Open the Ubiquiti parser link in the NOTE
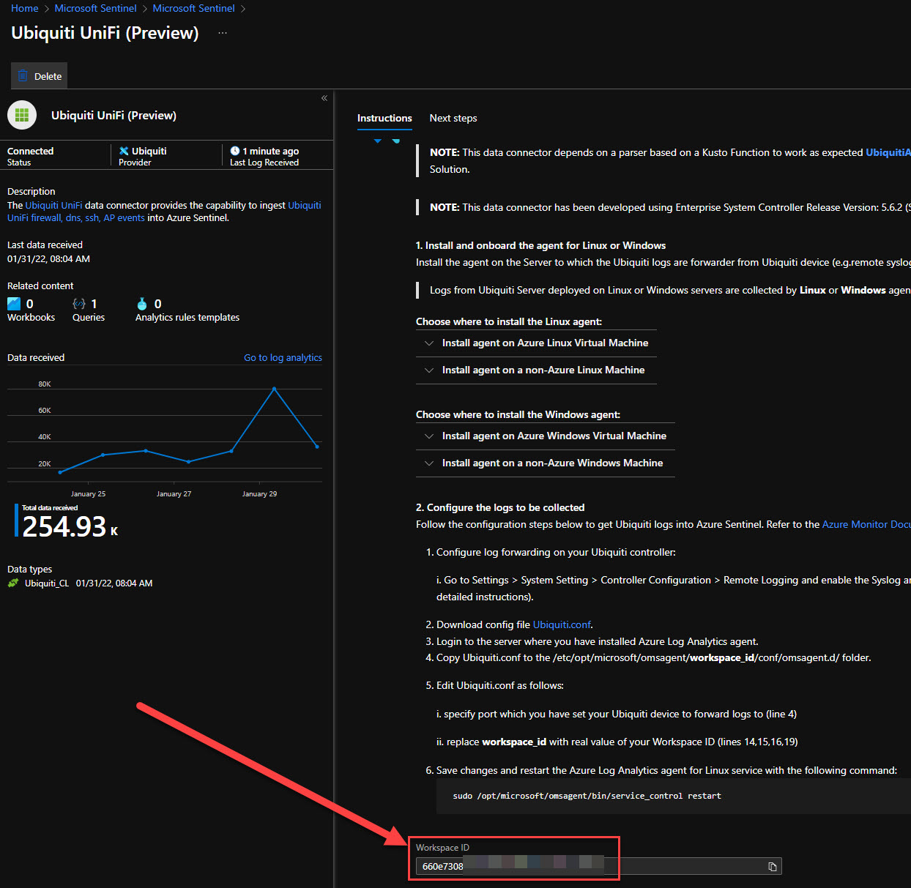Viewport: 911px width, 888px height. click(x=888, y=152)
